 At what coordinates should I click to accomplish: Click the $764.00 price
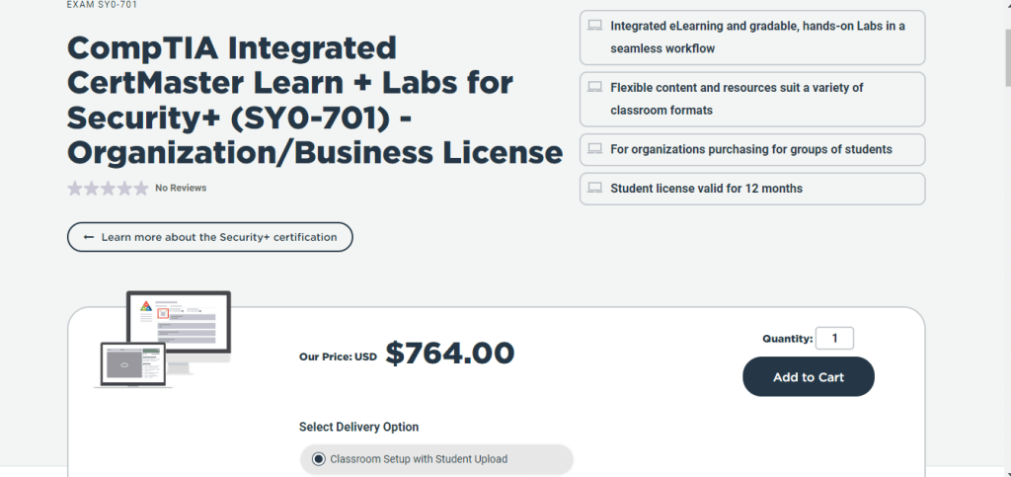tap(449, 353)
